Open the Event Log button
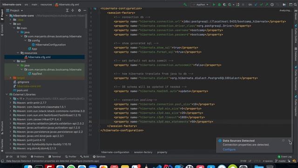The height and width of the screenshot is (168, 298). point(284,157)
